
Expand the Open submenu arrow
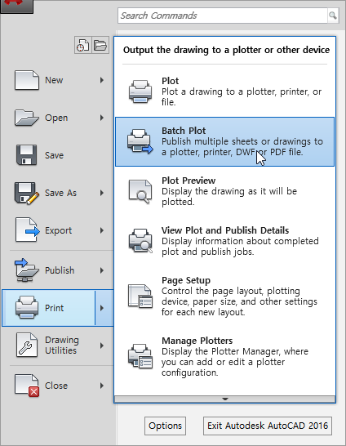pyautogui.click(x=102, y=118)
